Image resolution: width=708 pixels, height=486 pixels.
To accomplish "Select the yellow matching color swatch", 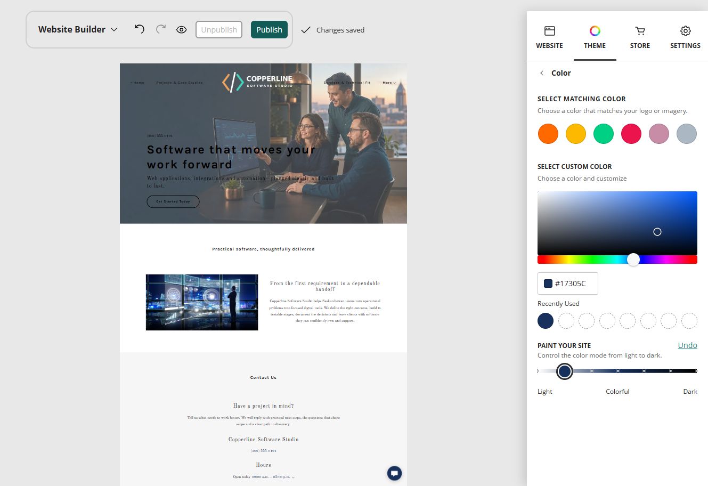I will click(576, 134).
